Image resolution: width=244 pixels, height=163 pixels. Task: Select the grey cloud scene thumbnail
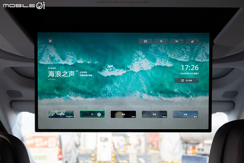pyautogui.click(x=154, y=114)
